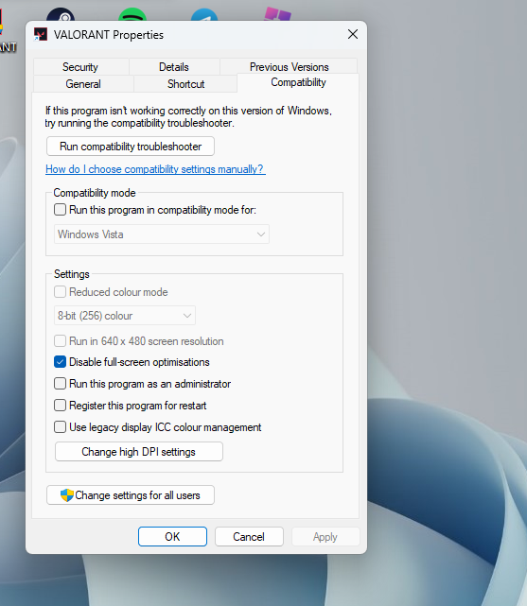Image resolution: width=527 pixels, height=606 pixels.
Task: Open the Security tab
Action: point(80,67)
